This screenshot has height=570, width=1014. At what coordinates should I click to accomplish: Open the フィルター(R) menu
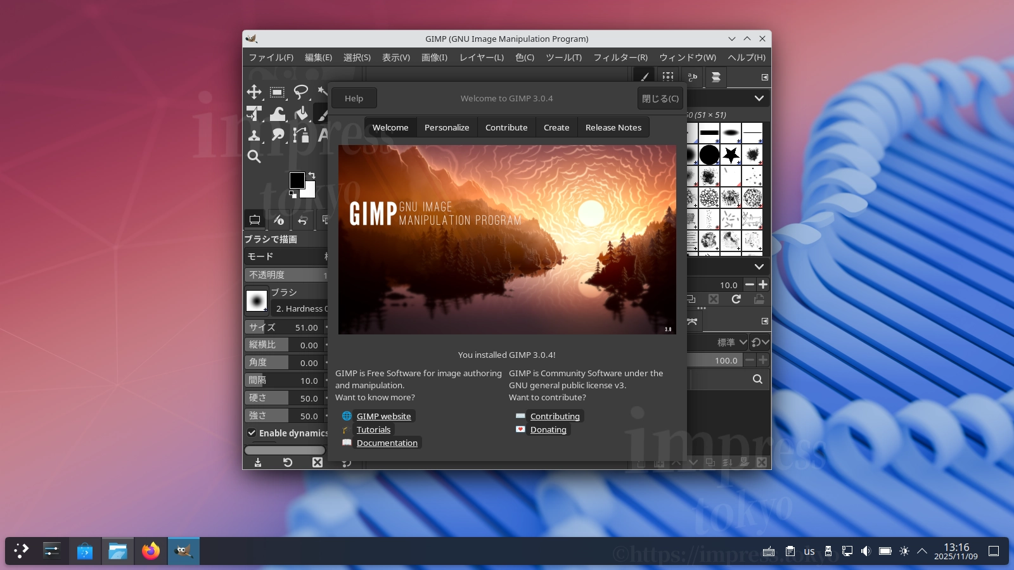click(620, 58)
